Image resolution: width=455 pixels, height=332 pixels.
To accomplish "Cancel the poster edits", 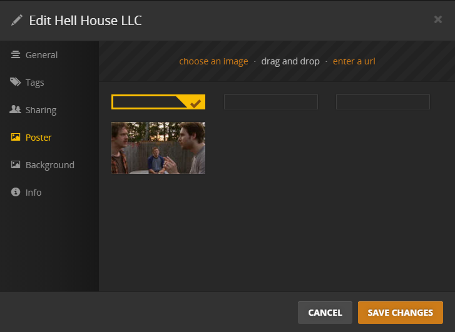I will point(325,313).
